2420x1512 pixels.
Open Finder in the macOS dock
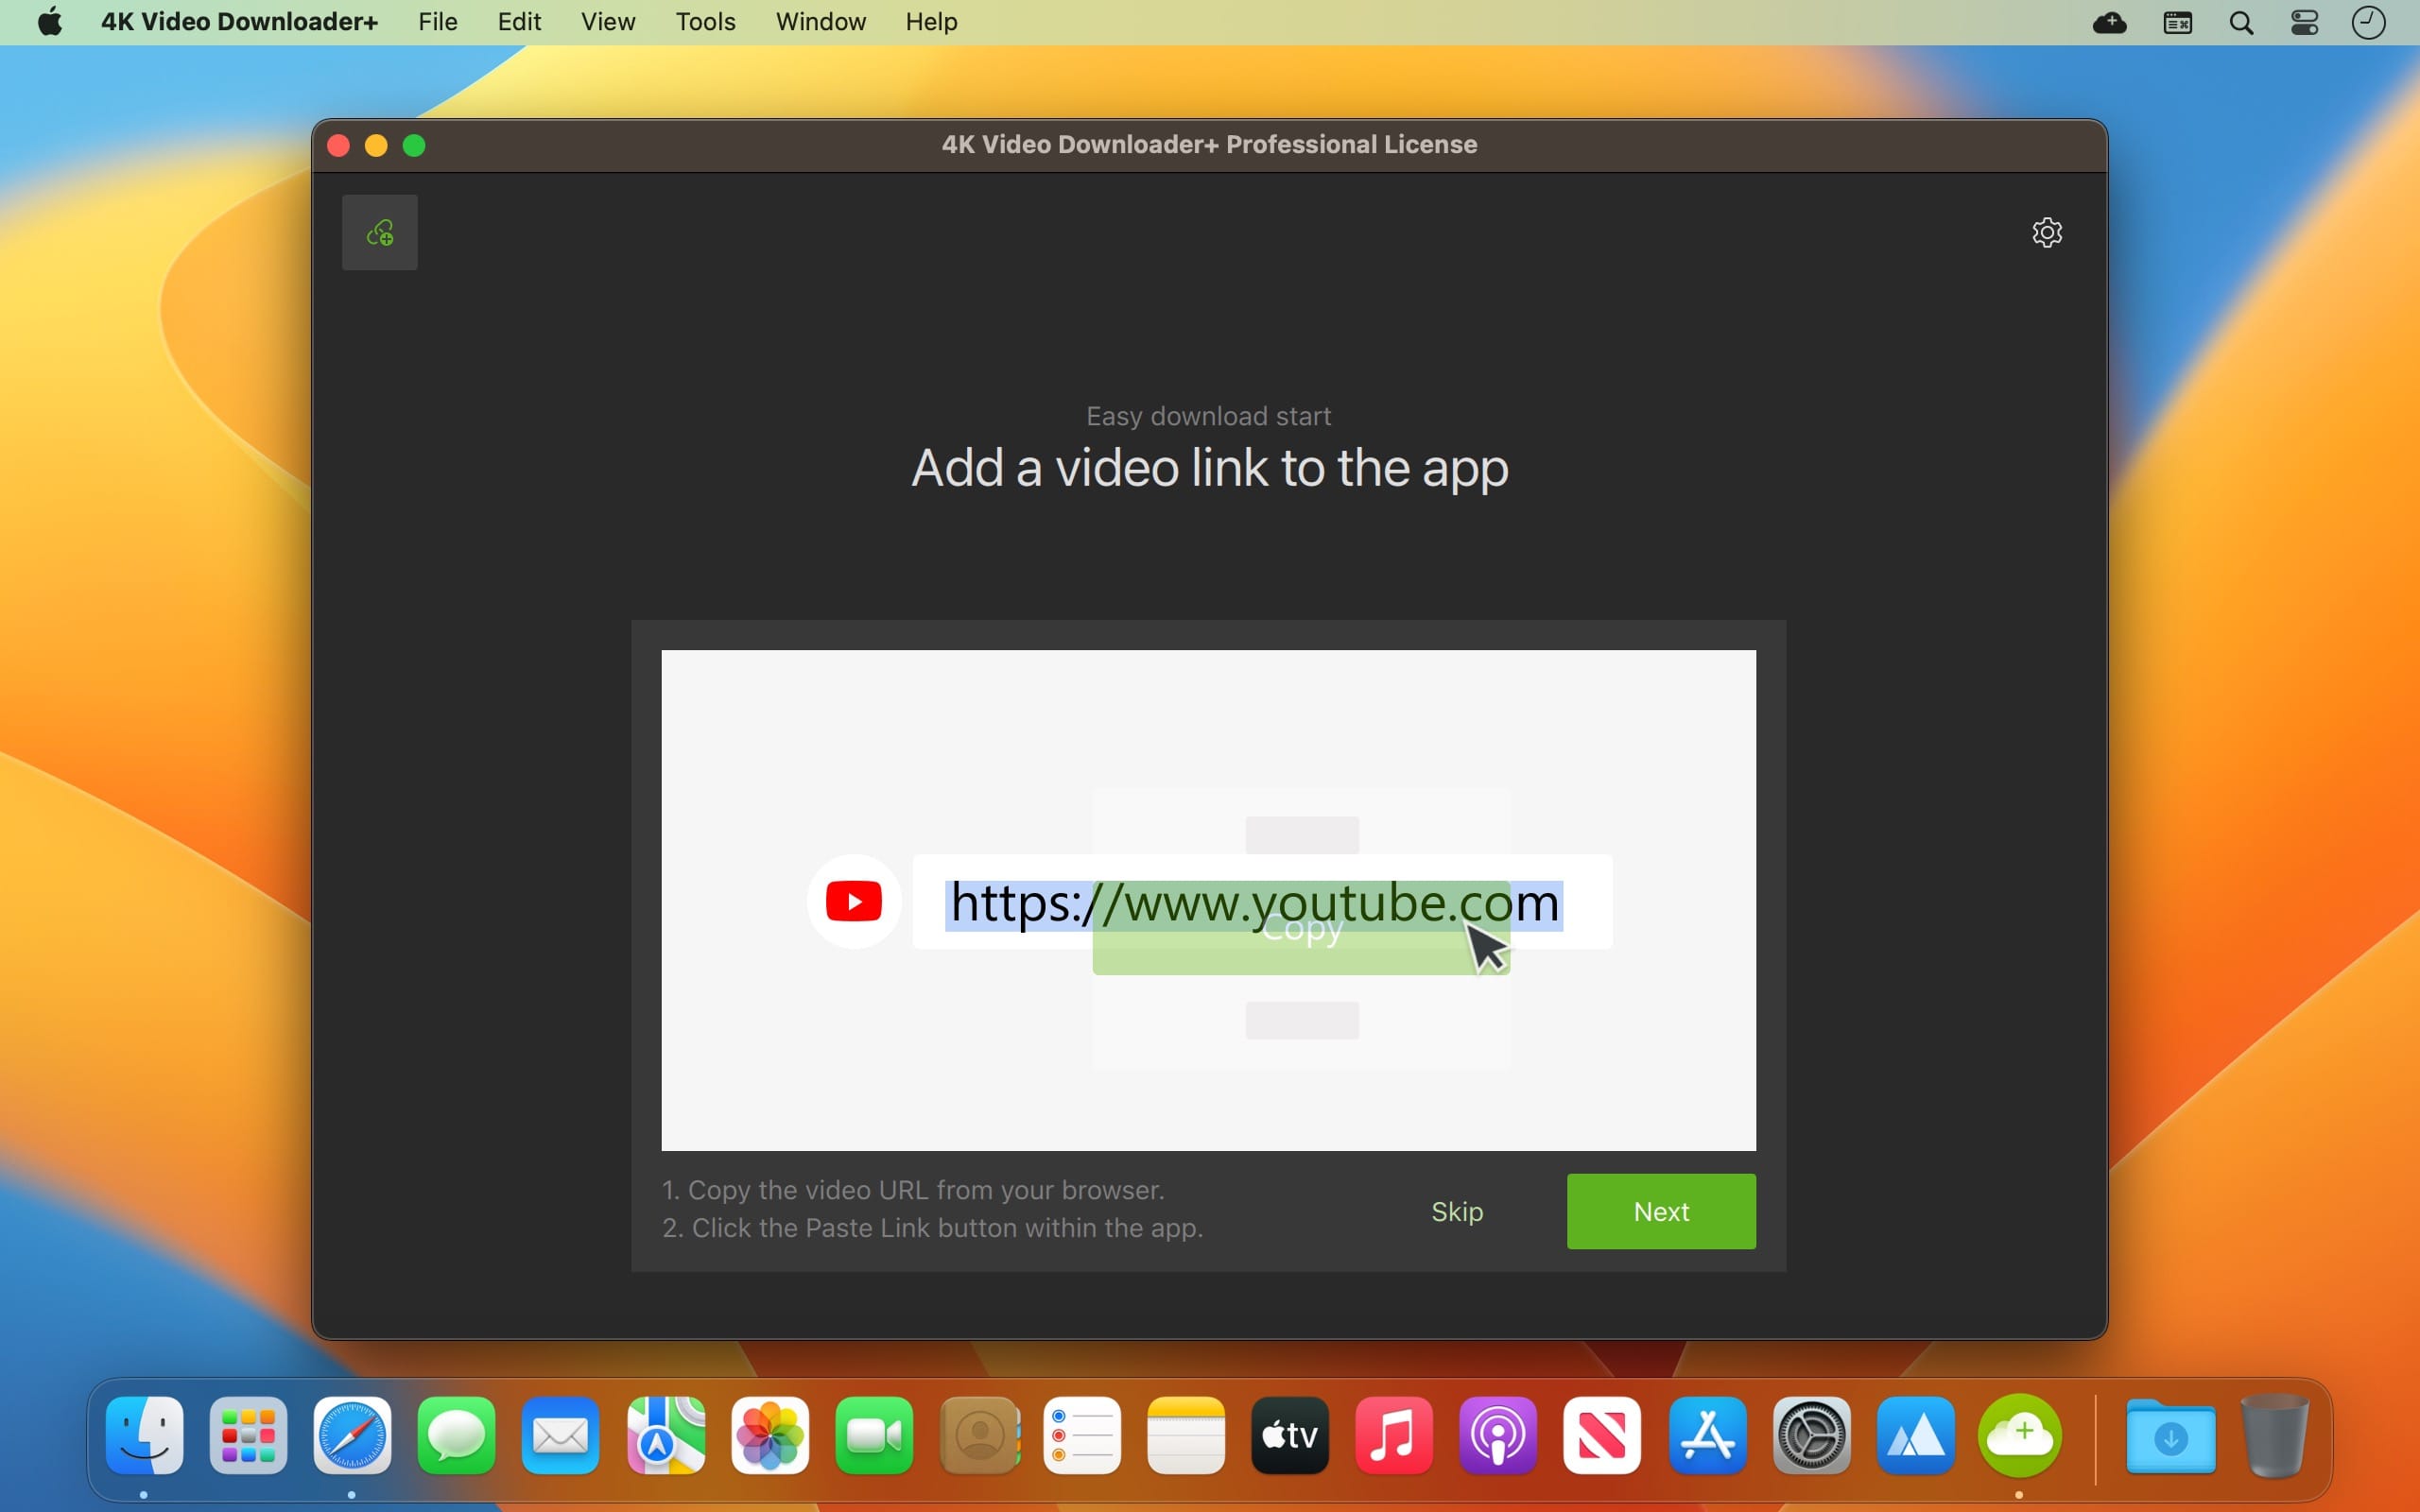147,1439
